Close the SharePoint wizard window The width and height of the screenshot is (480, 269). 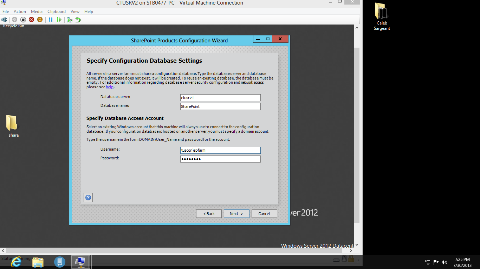280,39
